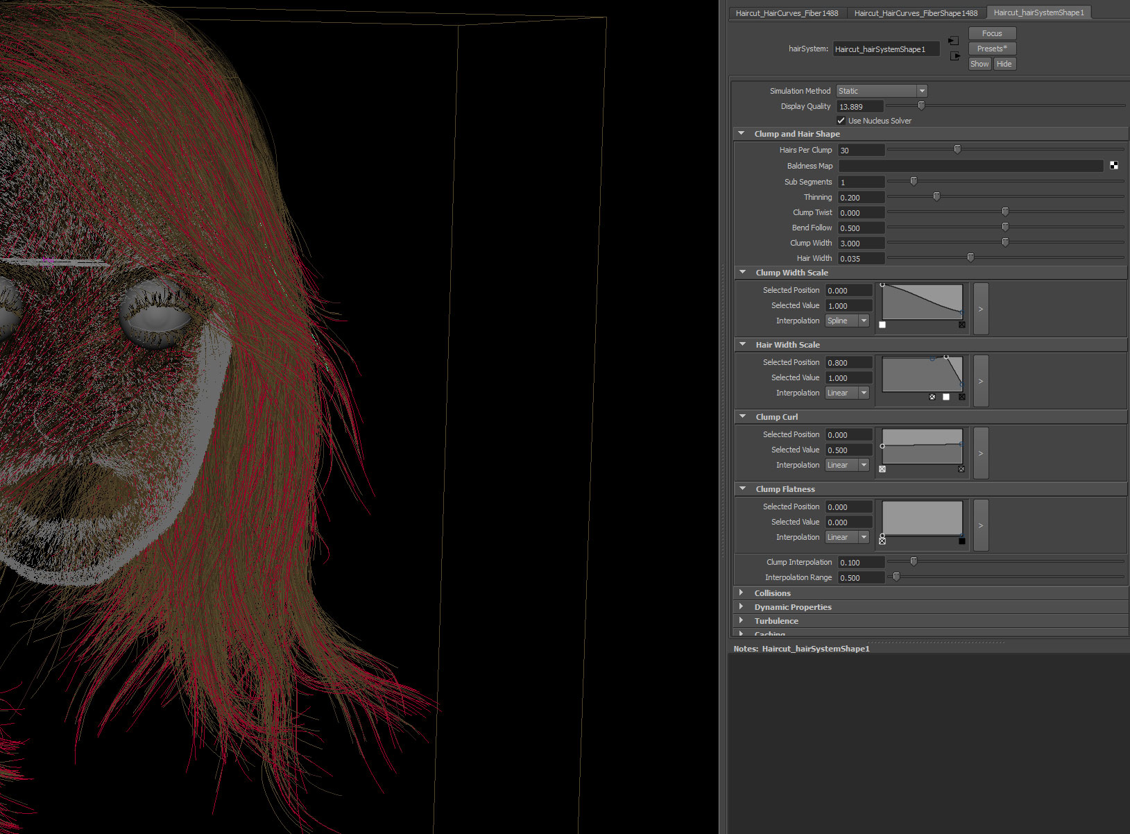Viewport: 1130px width, 834px height.
Task: Select left control point on Clump Curl curve
Action: point(882,446)
